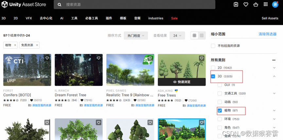Favorite the Dream Forest Tree asset
The image size is (283, 140).
click(98, 58)
